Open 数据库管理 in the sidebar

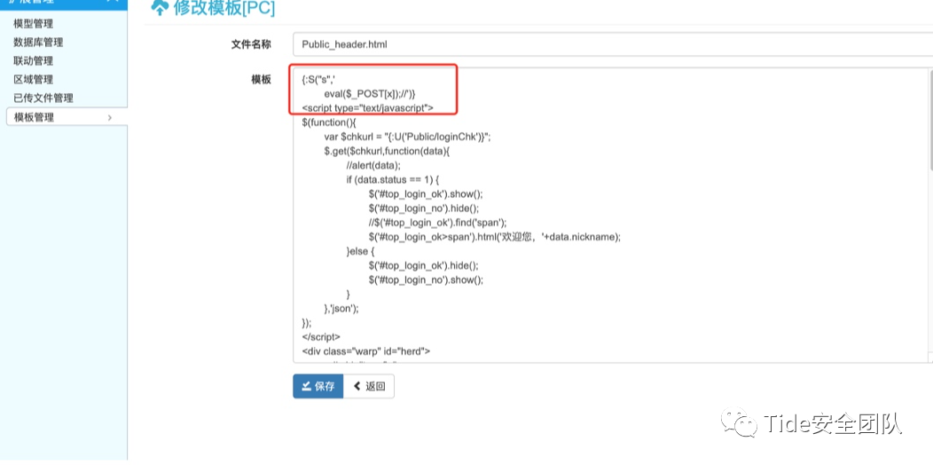point(38,43)
